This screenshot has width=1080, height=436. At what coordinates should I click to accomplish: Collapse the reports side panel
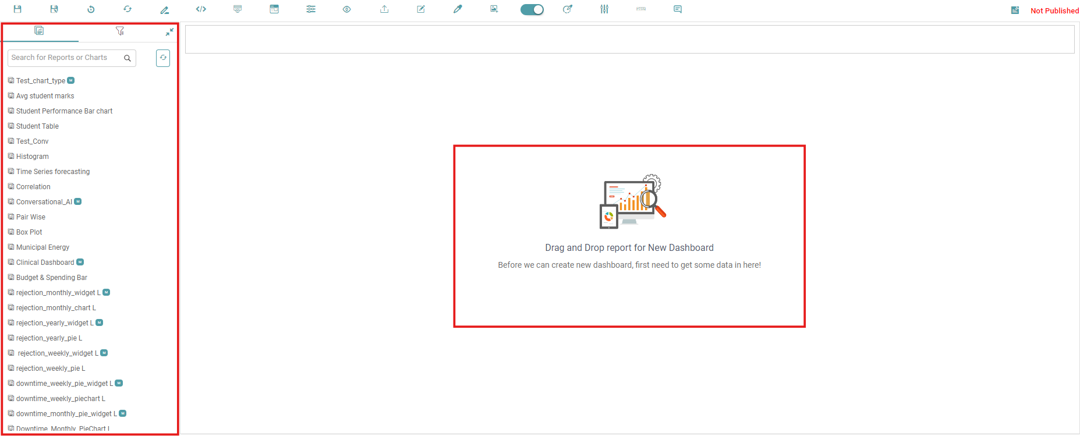169,32
